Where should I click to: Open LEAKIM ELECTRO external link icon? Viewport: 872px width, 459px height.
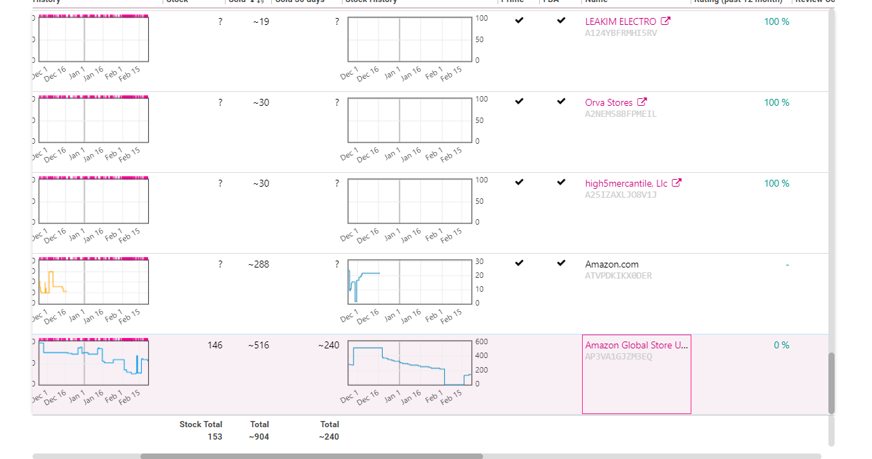coord(666,21)
